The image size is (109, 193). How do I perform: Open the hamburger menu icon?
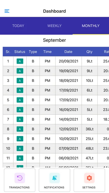tap(7, 11)
